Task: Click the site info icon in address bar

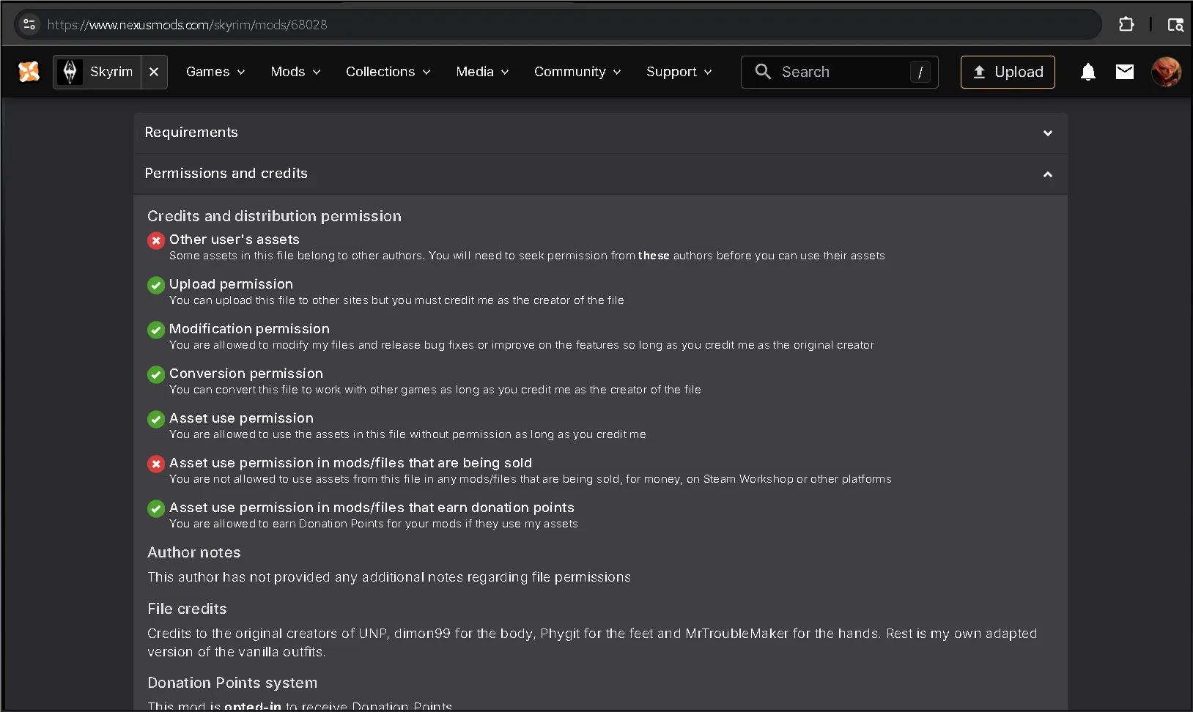Action: [x=29, y=24]
